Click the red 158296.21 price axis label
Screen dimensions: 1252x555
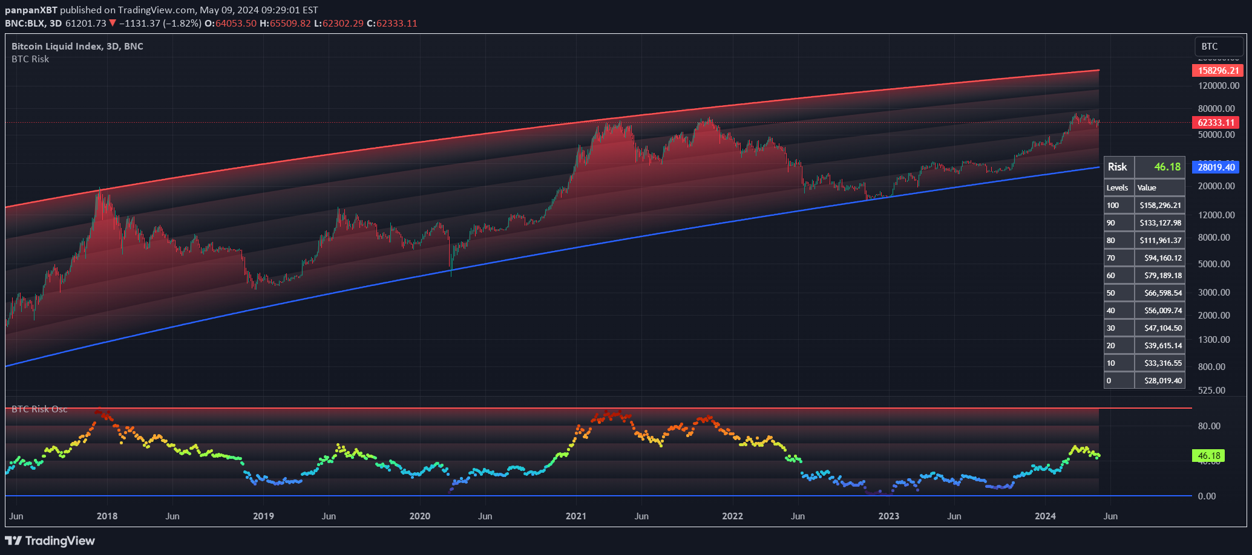tap(1217, 70)
